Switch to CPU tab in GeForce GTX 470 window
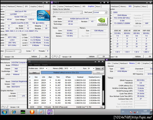153x120 pixels. [54, 6]
